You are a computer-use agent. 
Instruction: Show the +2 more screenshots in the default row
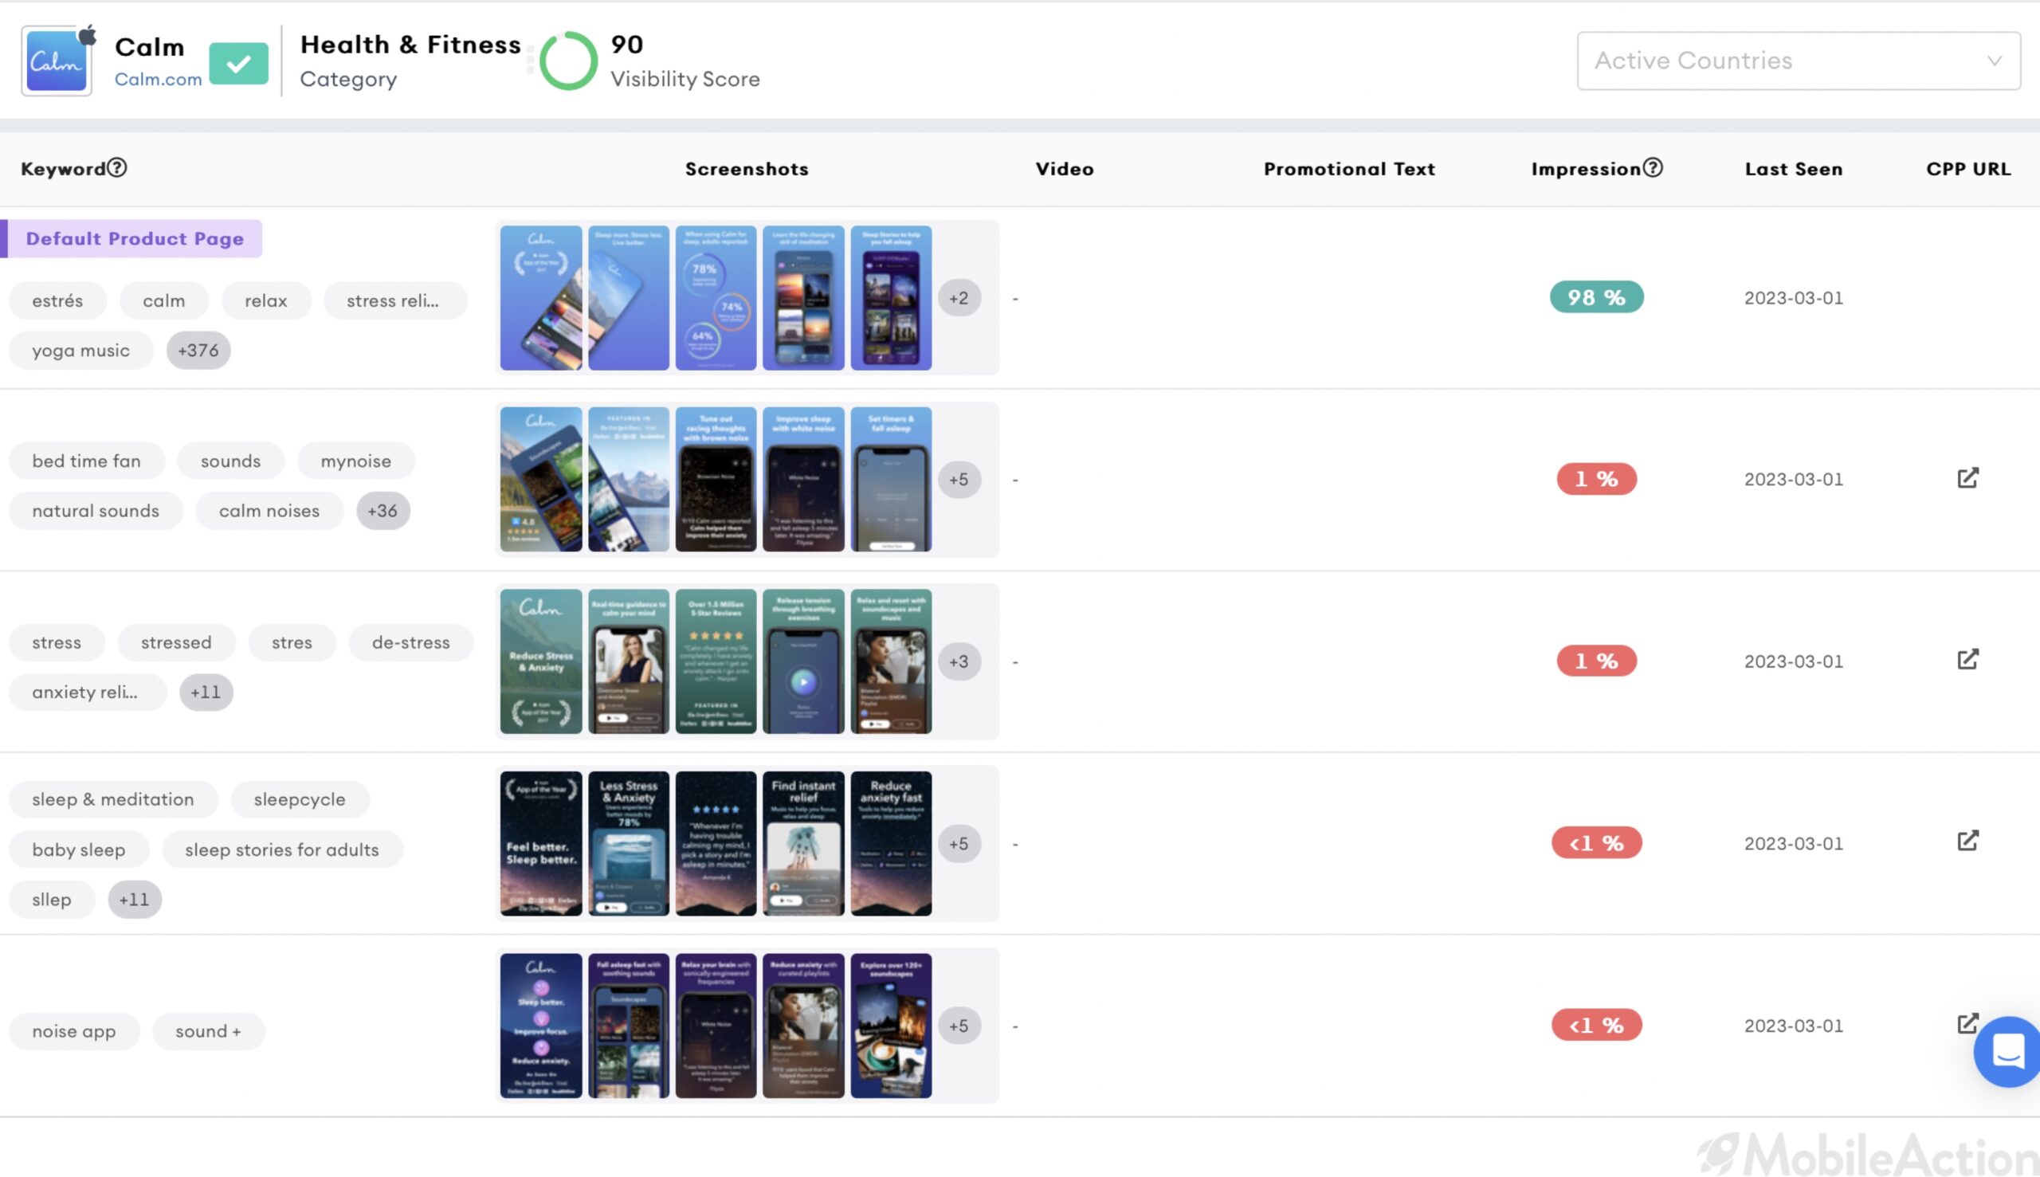pos(959,298)
